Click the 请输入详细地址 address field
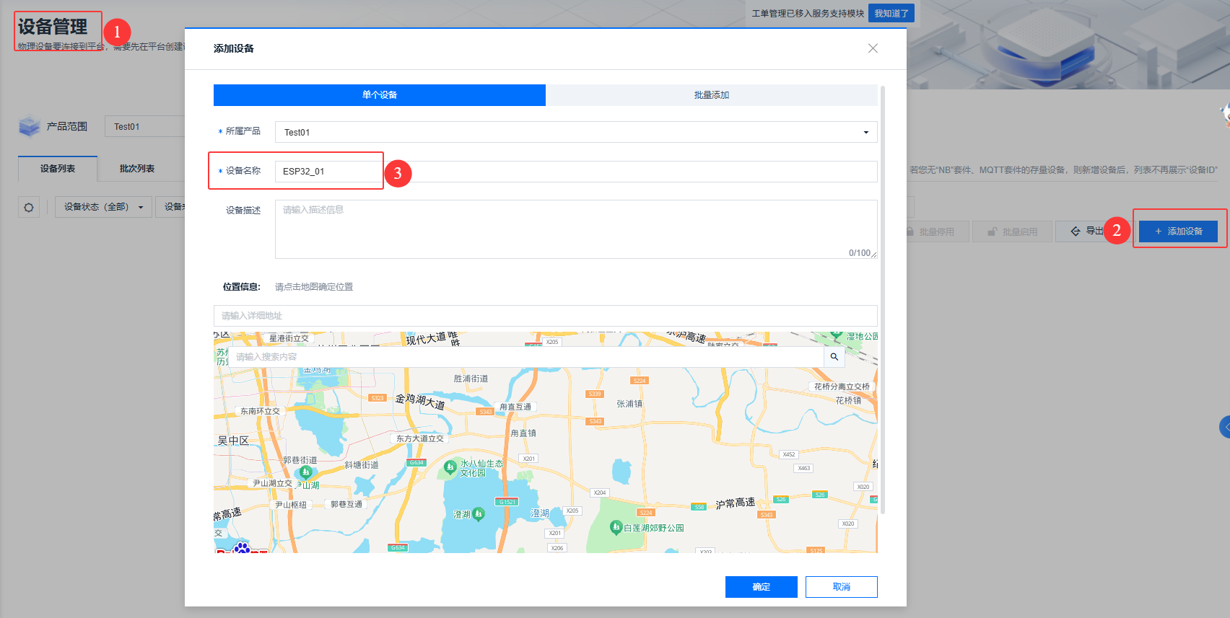This screenshot has width=1230, height=618. (546, 316)
